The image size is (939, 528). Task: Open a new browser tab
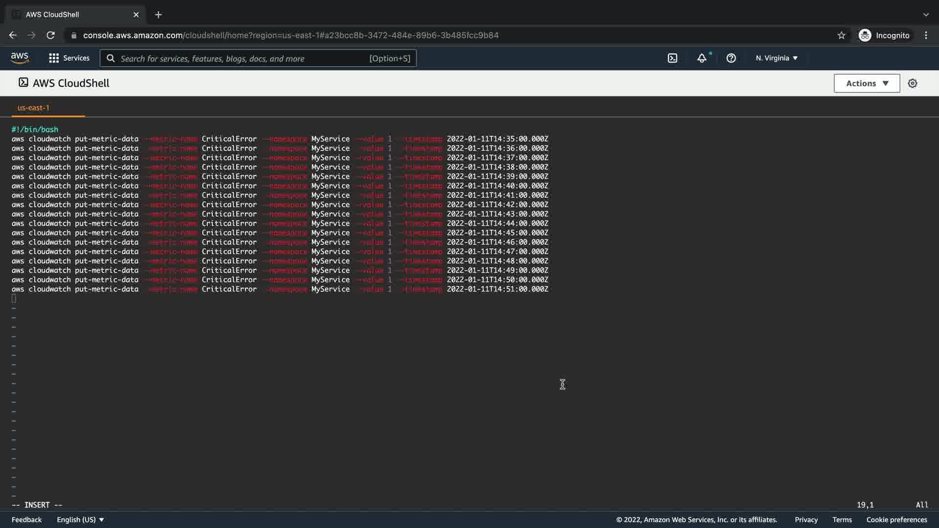click(158, 15)
